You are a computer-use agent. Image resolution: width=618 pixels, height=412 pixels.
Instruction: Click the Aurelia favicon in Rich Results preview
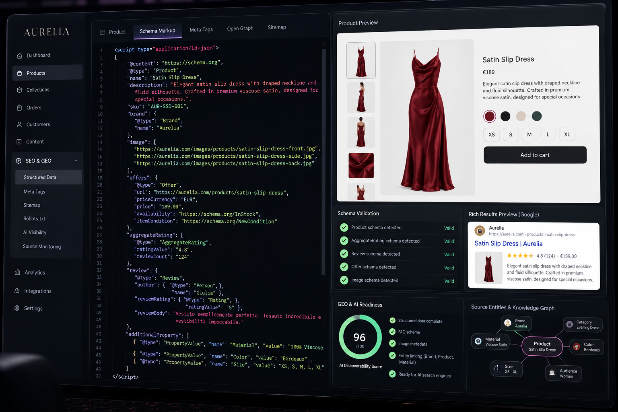[480, 231]
